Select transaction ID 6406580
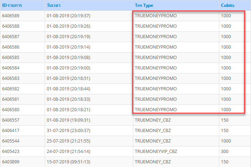The height and width of the screenshot is (167, 251). click(x=11, y=110)
